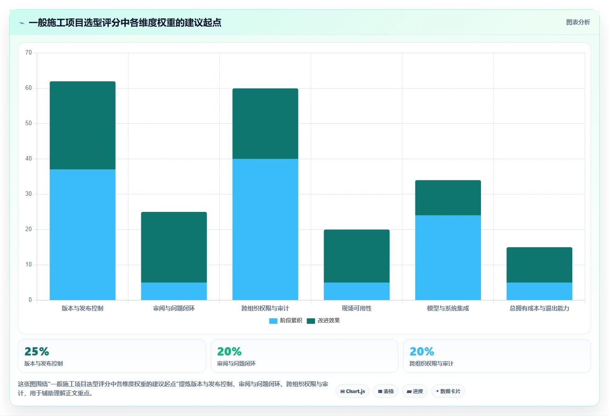
Task: Click the y-axis value 10
Action: (x=28, y=265)
